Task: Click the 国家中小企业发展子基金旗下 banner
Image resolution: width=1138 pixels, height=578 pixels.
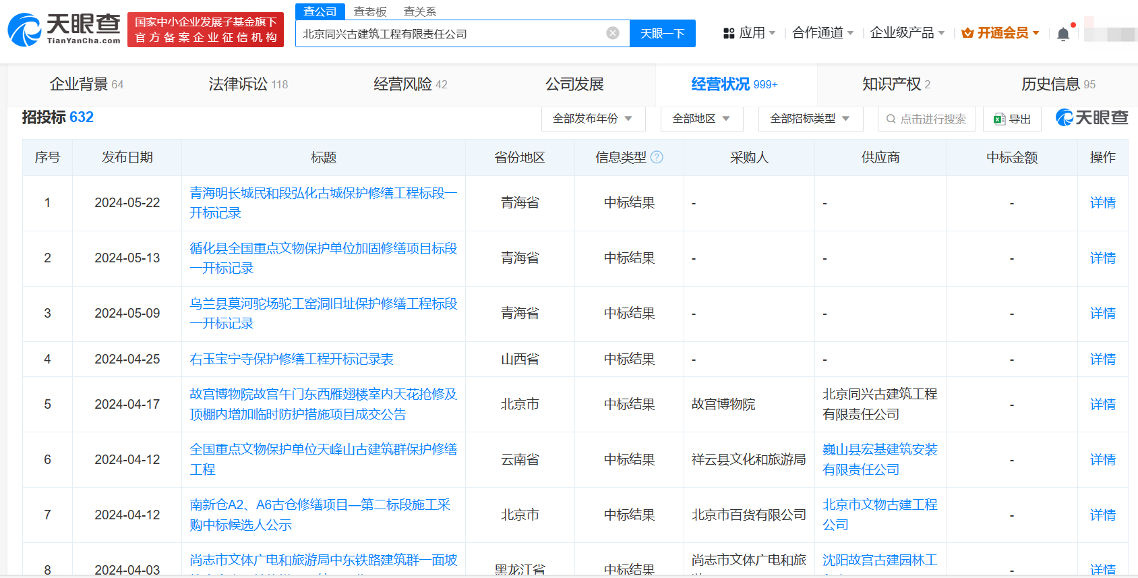Action: click(206, 30)
